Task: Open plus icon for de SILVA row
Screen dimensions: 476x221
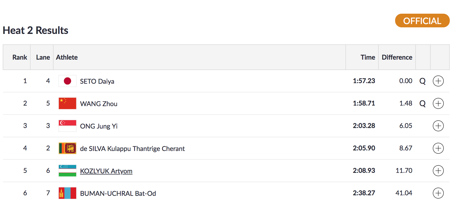Action: tap(438, 148)
